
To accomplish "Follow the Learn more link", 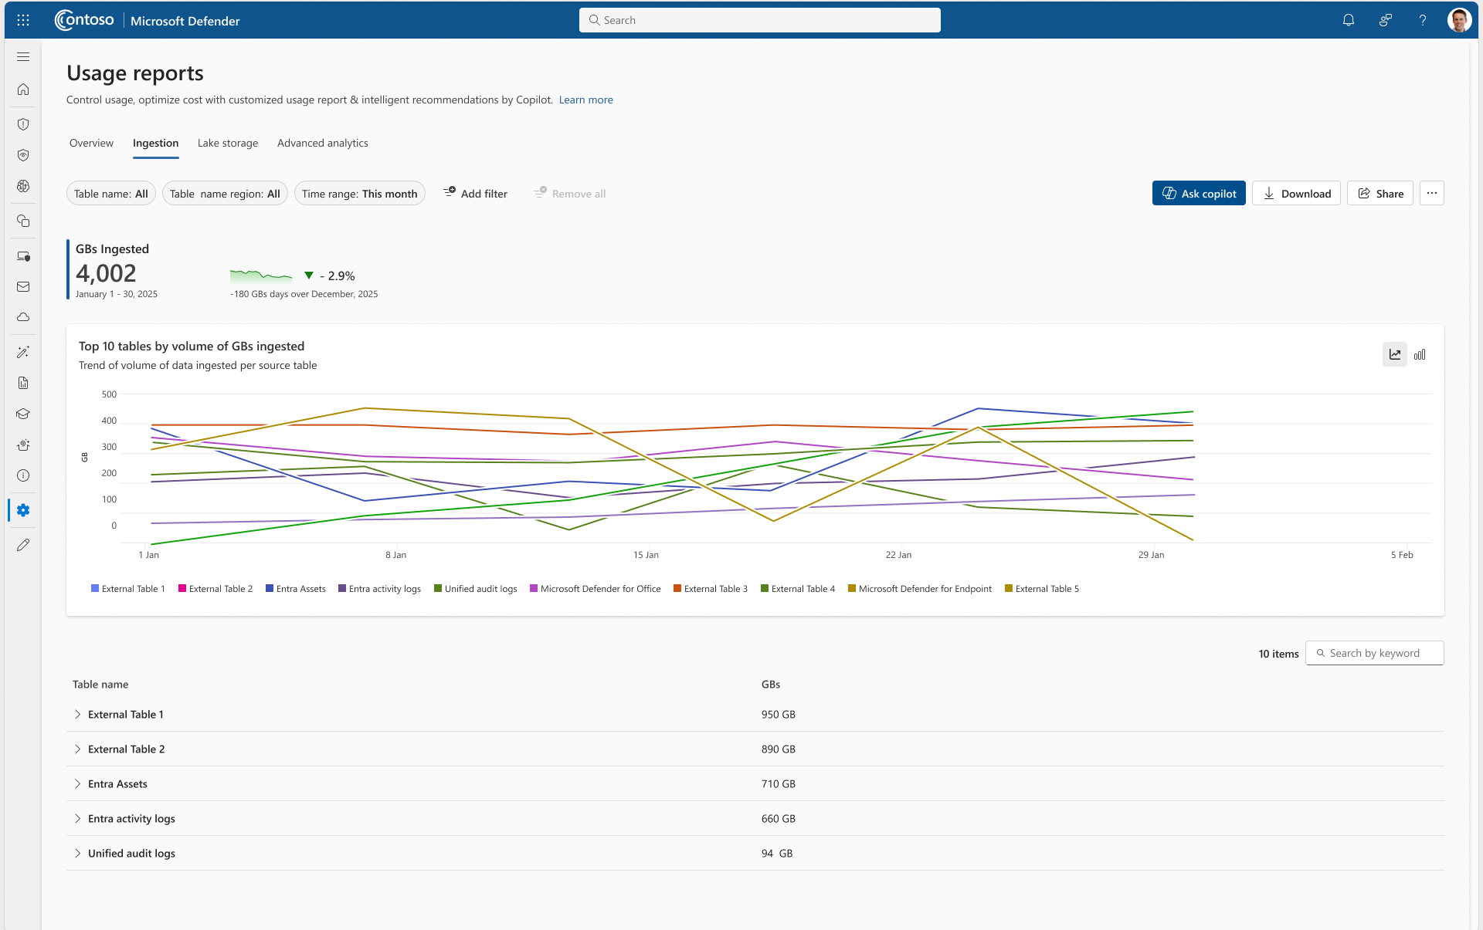I will click(585, 100).
